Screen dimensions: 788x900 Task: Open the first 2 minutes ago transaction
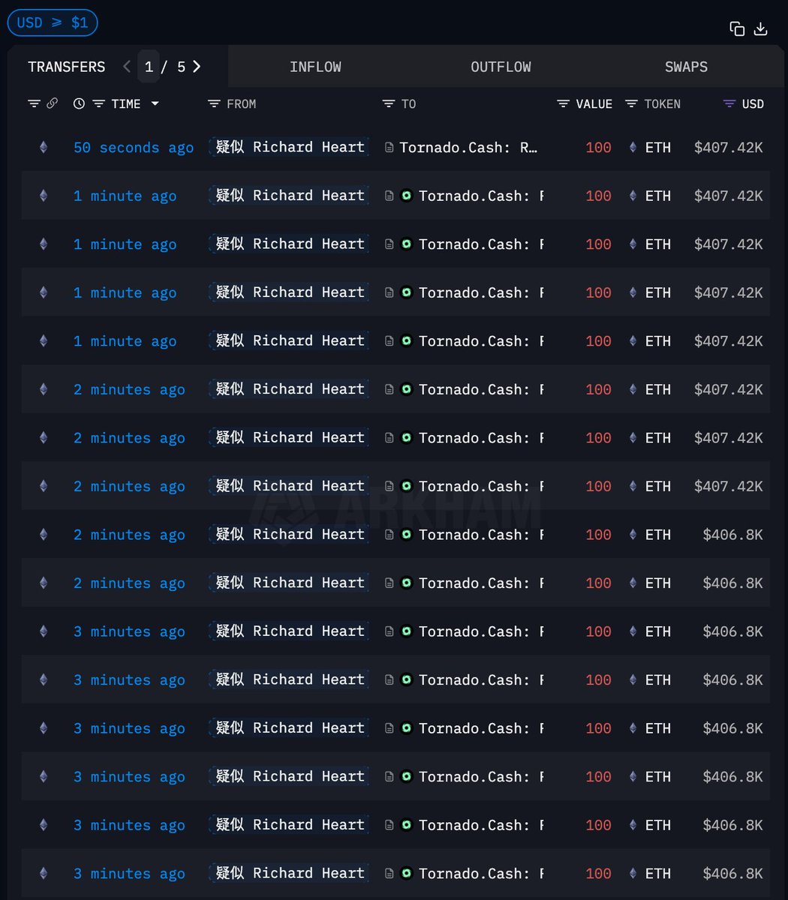[x=129, y=389]
